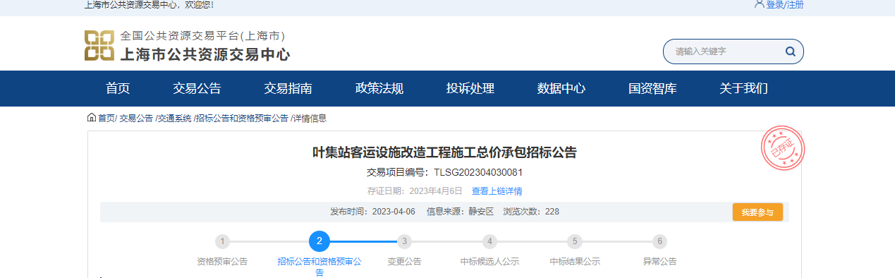Select step 5 circle 中标结果公示
Viewport: 895px width, 278px height.
(575, 241)
